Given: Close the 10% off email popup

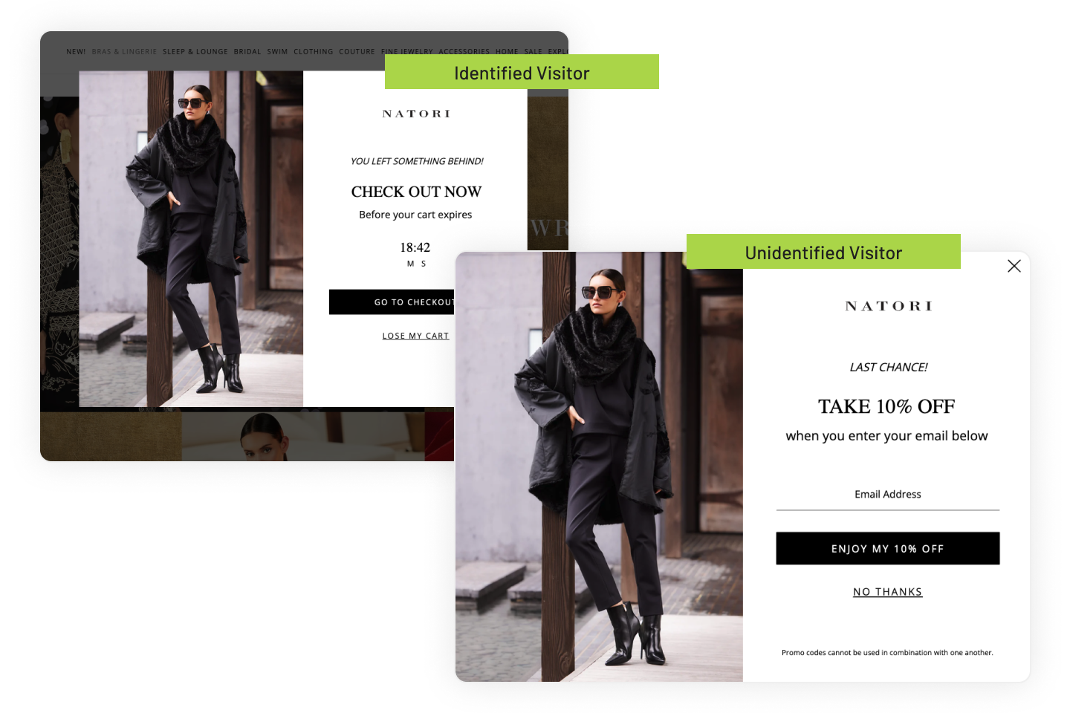Looking at the screenshot, I should (x=1014, y=266).
